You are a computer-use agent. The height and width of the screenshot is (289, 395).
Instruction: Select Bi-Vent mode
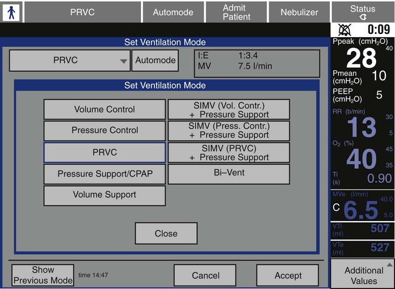tap(228, 174)
